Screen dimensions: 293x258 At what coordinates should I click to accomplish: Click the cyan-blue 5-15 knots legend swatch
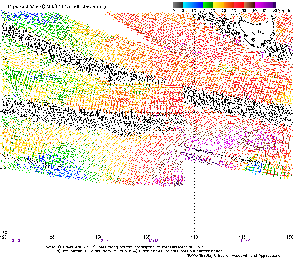[193, 5]
